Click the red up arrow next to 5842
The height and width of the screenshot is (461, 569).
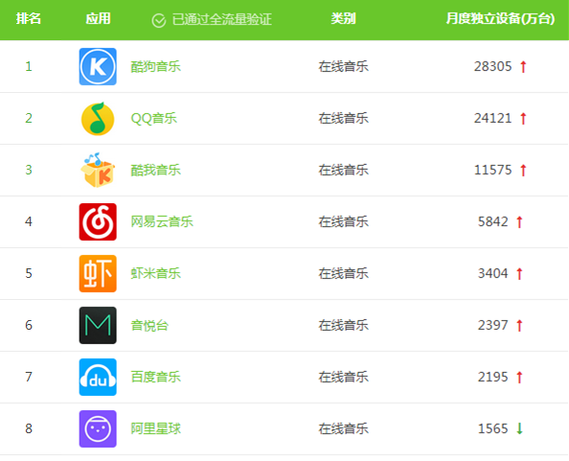519,222
